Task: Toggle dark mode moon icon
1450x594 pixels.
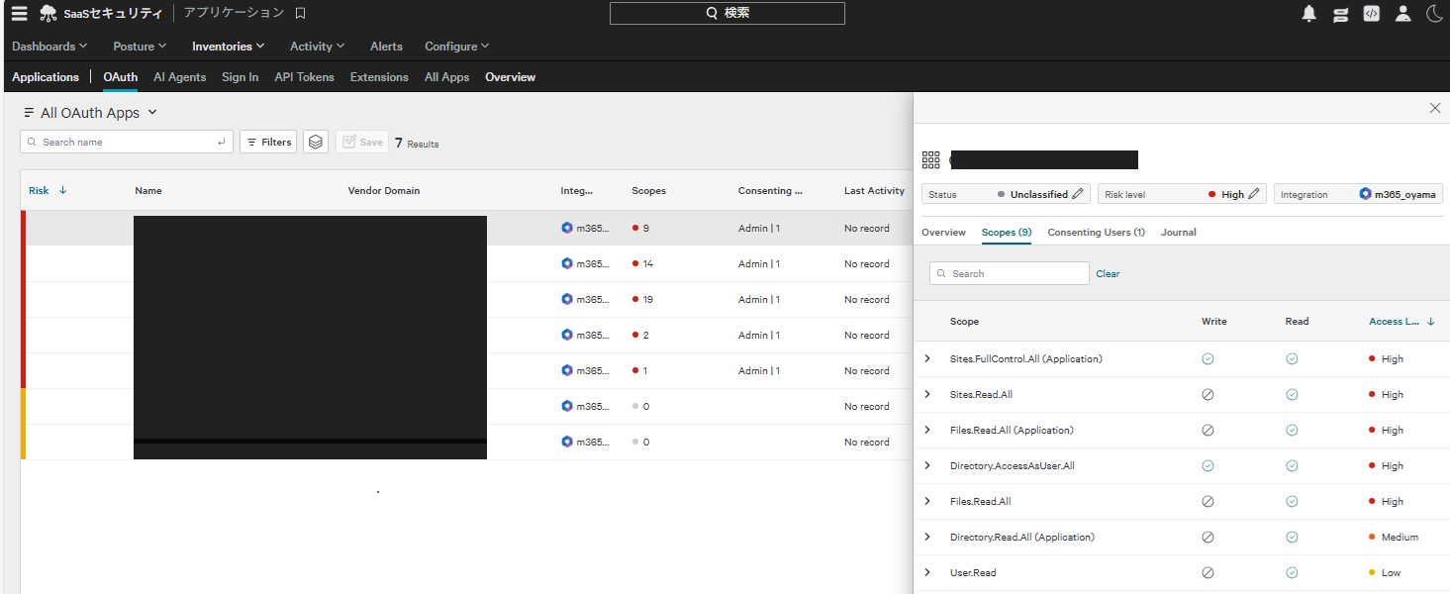Action: (x=1433, y=13)
